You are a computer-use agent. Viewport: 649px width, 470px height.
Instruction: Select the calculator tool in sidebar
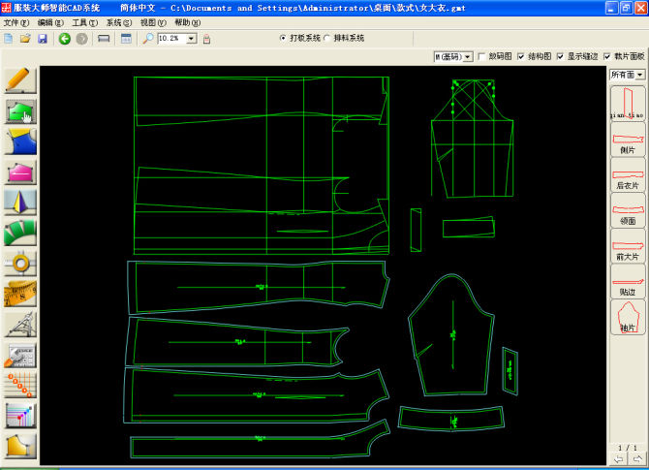tap(20, 354)
